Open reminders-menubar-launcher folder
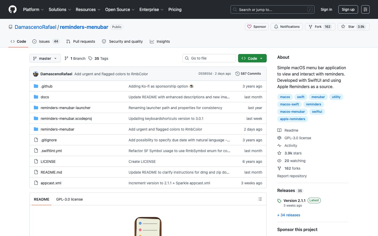Viewport: 378px width, 236px height. [x=66, y=108]
